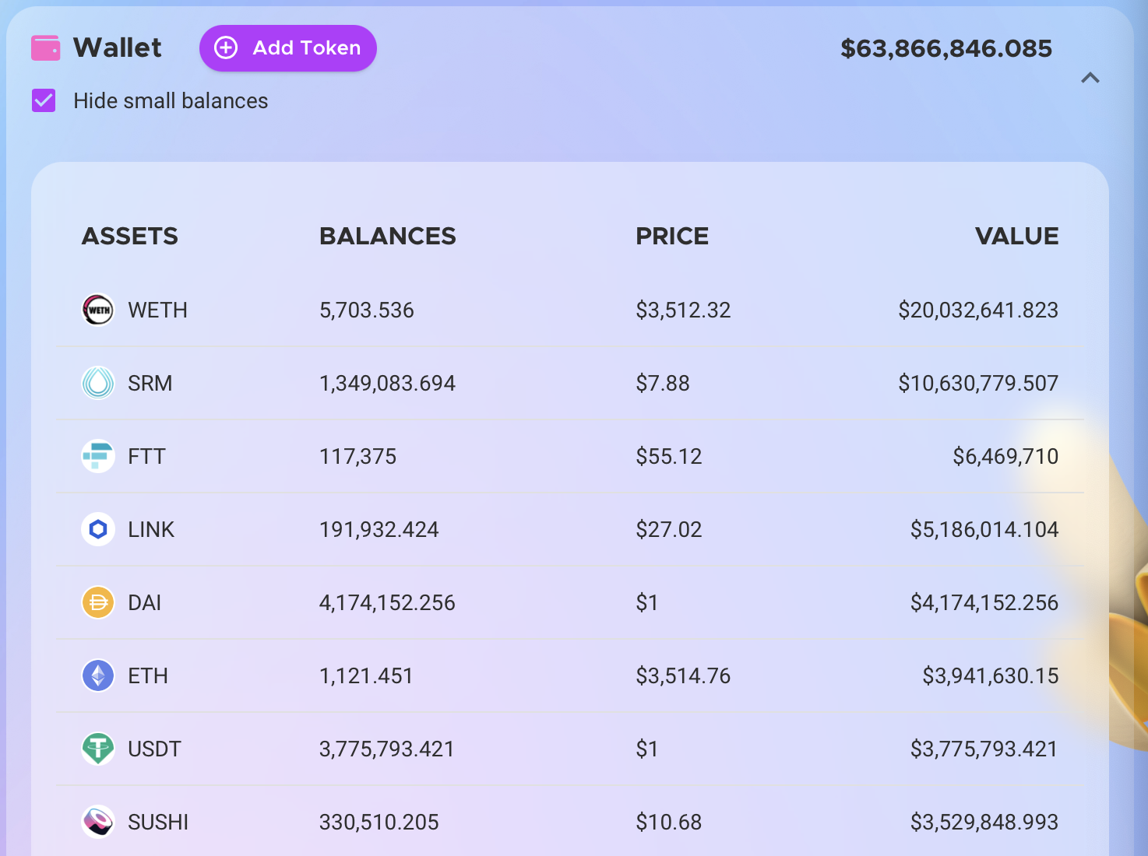Click FTT balance 117,375
The width and height of the screenshot is (1148, 856).
tap(358, 456)
